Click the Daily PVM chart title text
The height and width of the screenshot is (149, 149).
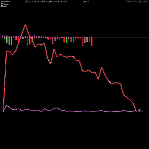[6, 2]
